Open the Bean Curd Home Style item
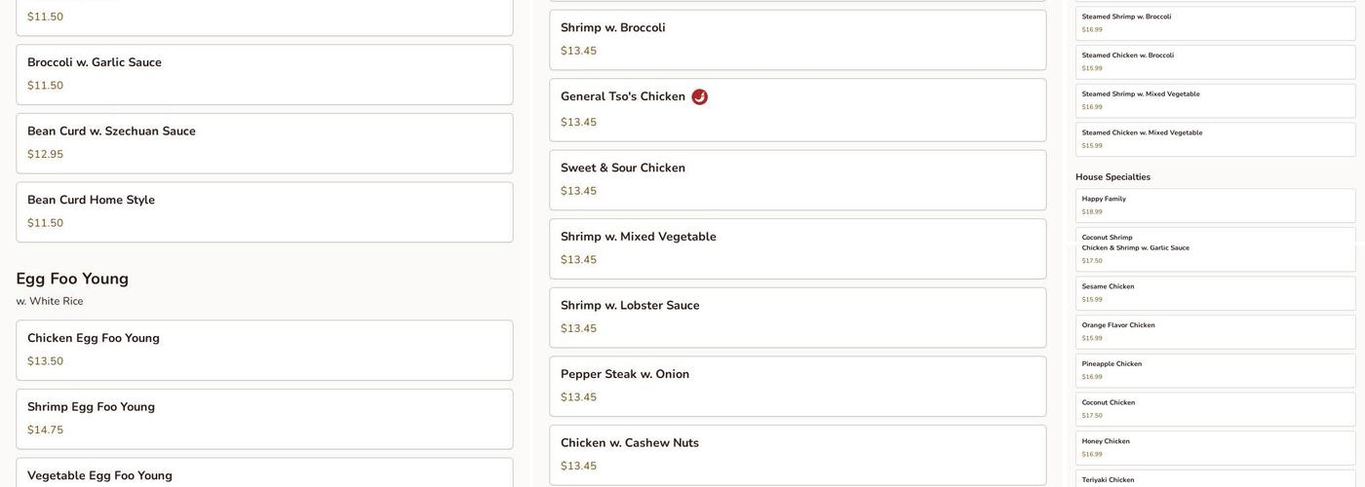The width and height of the screenshot is (1365, 487). click(264, 211)
